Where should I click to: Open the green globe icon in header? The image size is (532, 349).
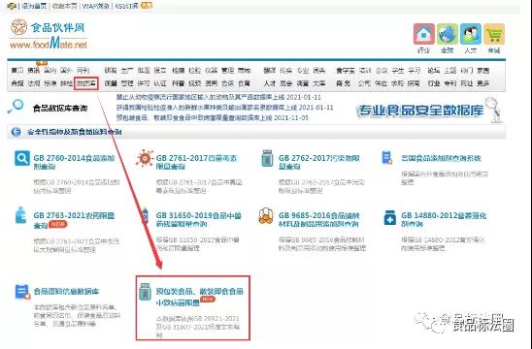coord(448,34)
